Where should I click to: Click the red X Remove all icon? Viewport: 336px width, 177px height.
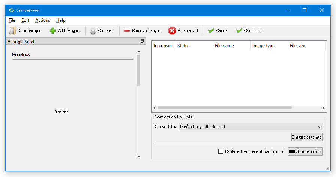click(x=172, y=31)
